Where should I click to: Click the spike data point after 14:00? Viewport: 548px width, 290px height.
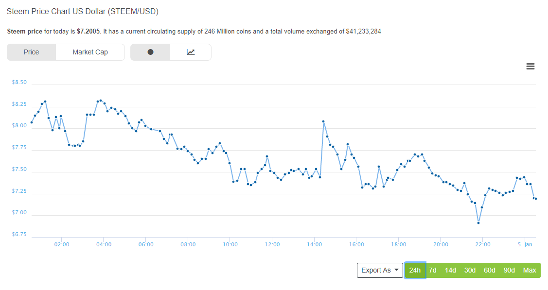[324, 121]
